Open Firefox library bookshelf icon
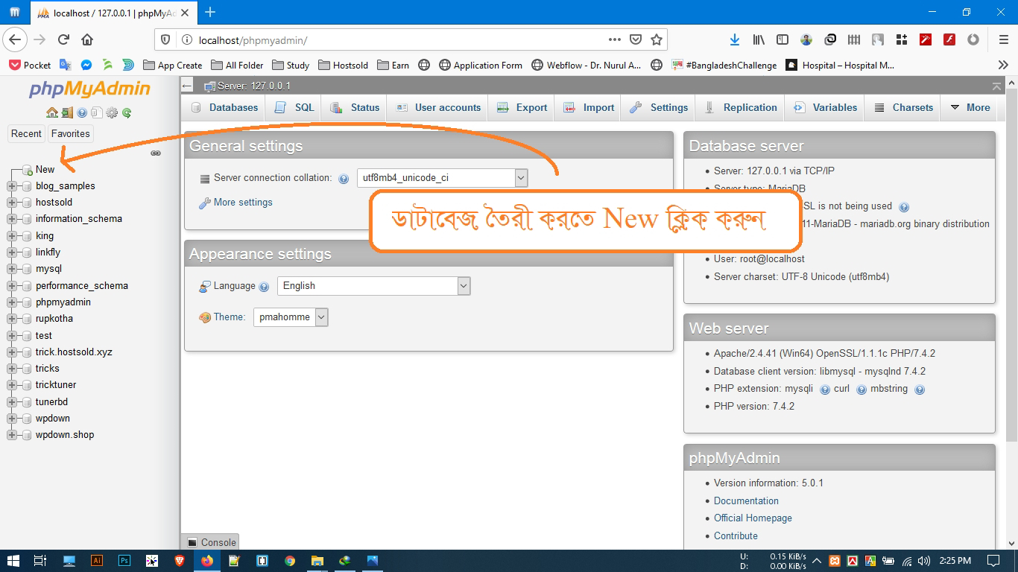 pyautogui.click(x=759, y=39)
